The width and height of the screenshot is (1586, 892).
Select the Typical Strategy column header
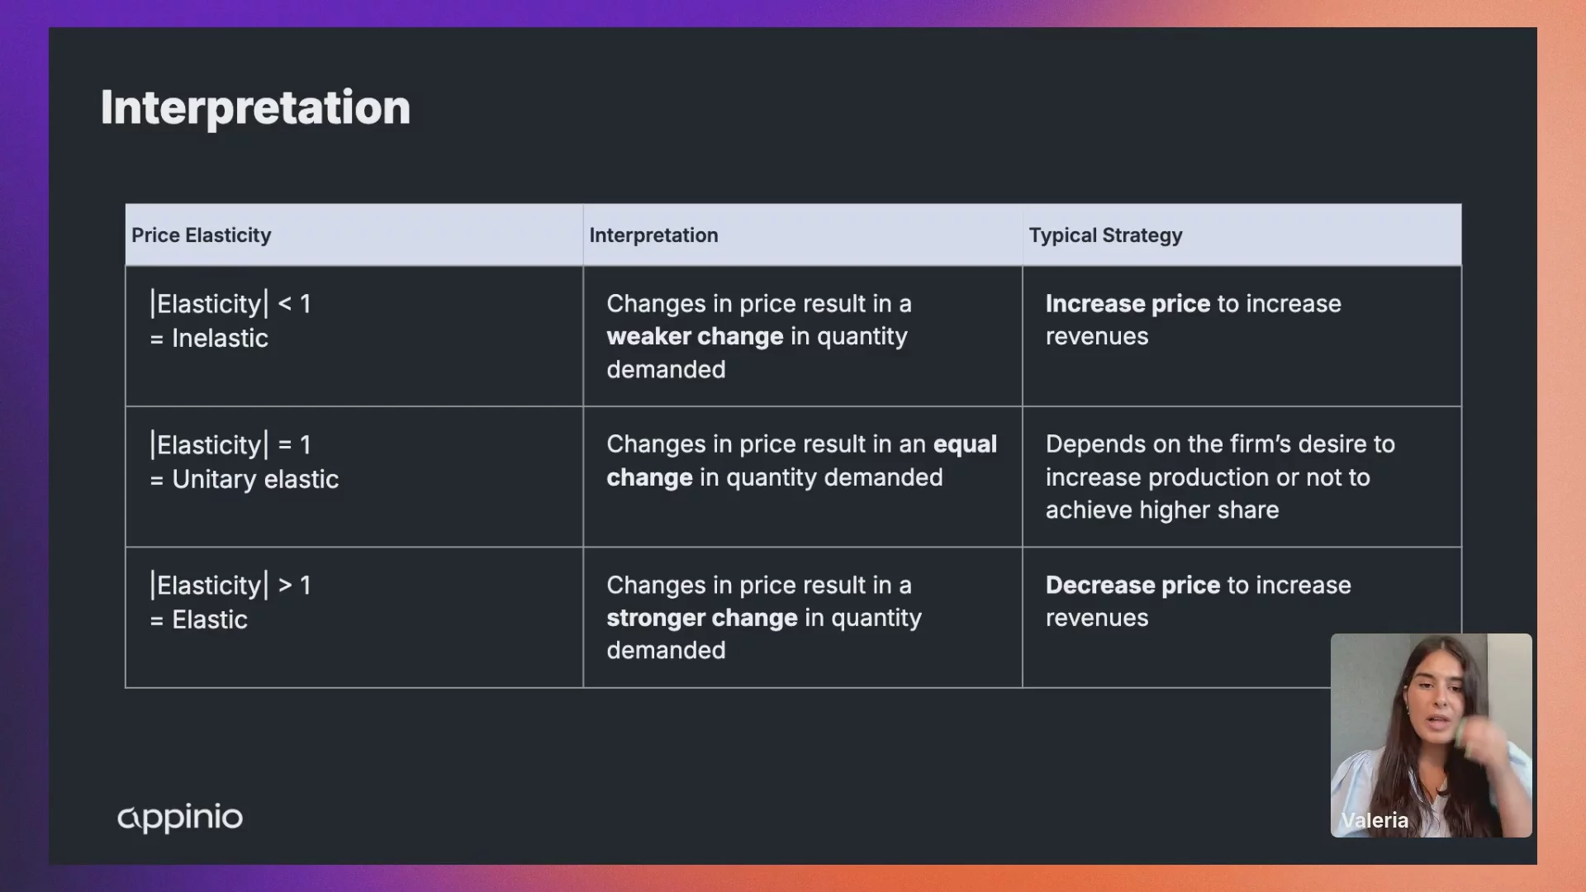click(x=1242, y=235)
